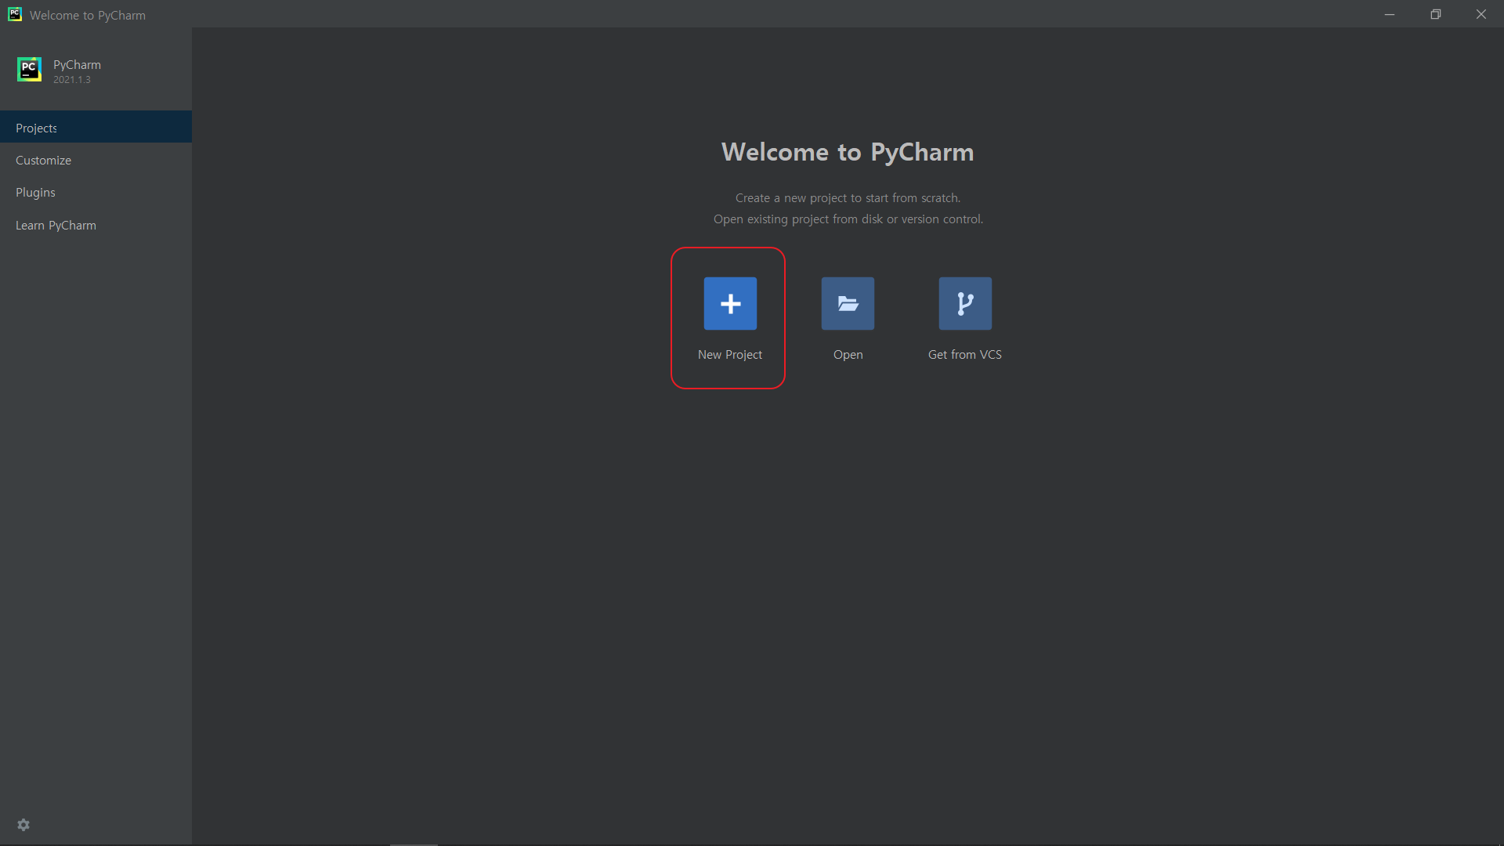Go to the Learn PyCharm tab
1504x846 pixels.
point(56,225)
